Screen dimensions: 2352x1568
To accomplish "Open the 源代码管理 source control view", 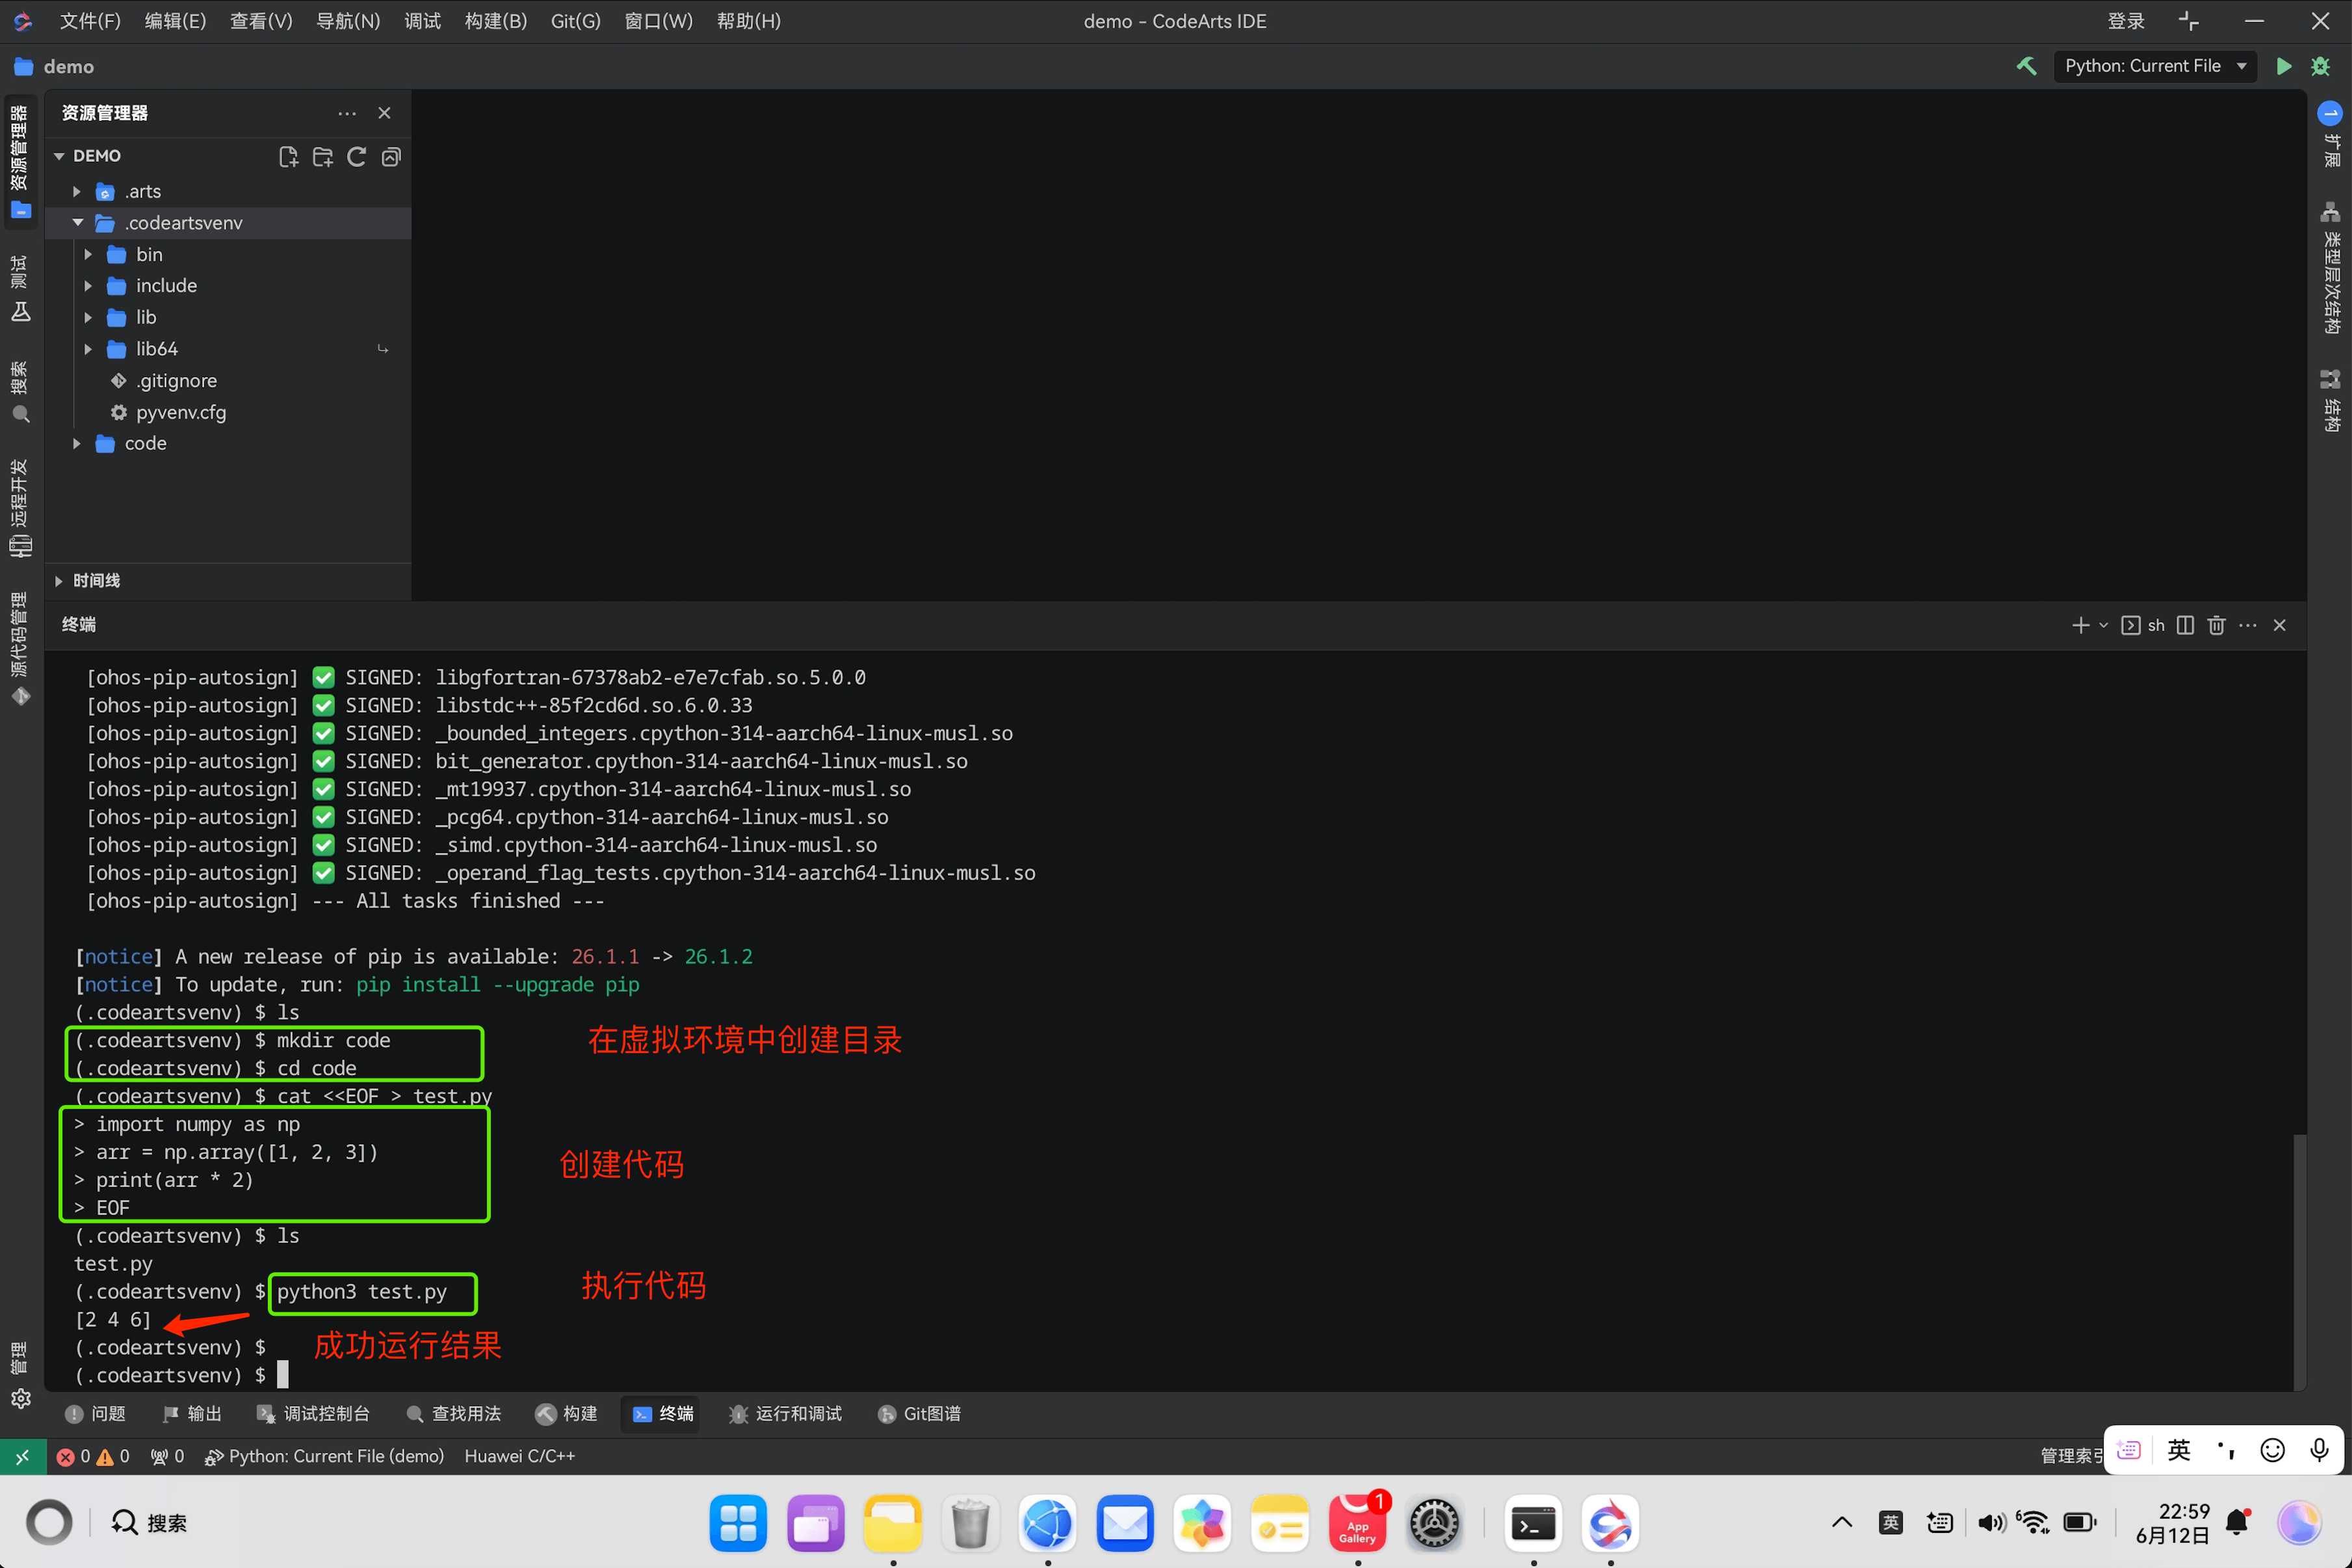I will (x=20, y=648).
